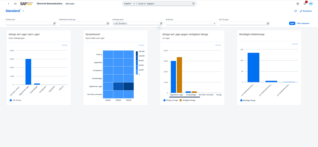Click the search input field
The height and width of the screenshot is (147, 318).
165,4
